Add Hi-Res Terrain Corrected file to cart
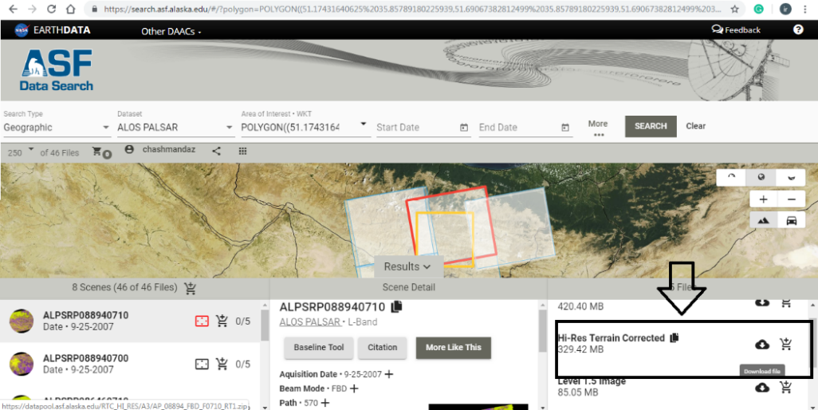Screen dimensions: 818x410 click(786, 345)
